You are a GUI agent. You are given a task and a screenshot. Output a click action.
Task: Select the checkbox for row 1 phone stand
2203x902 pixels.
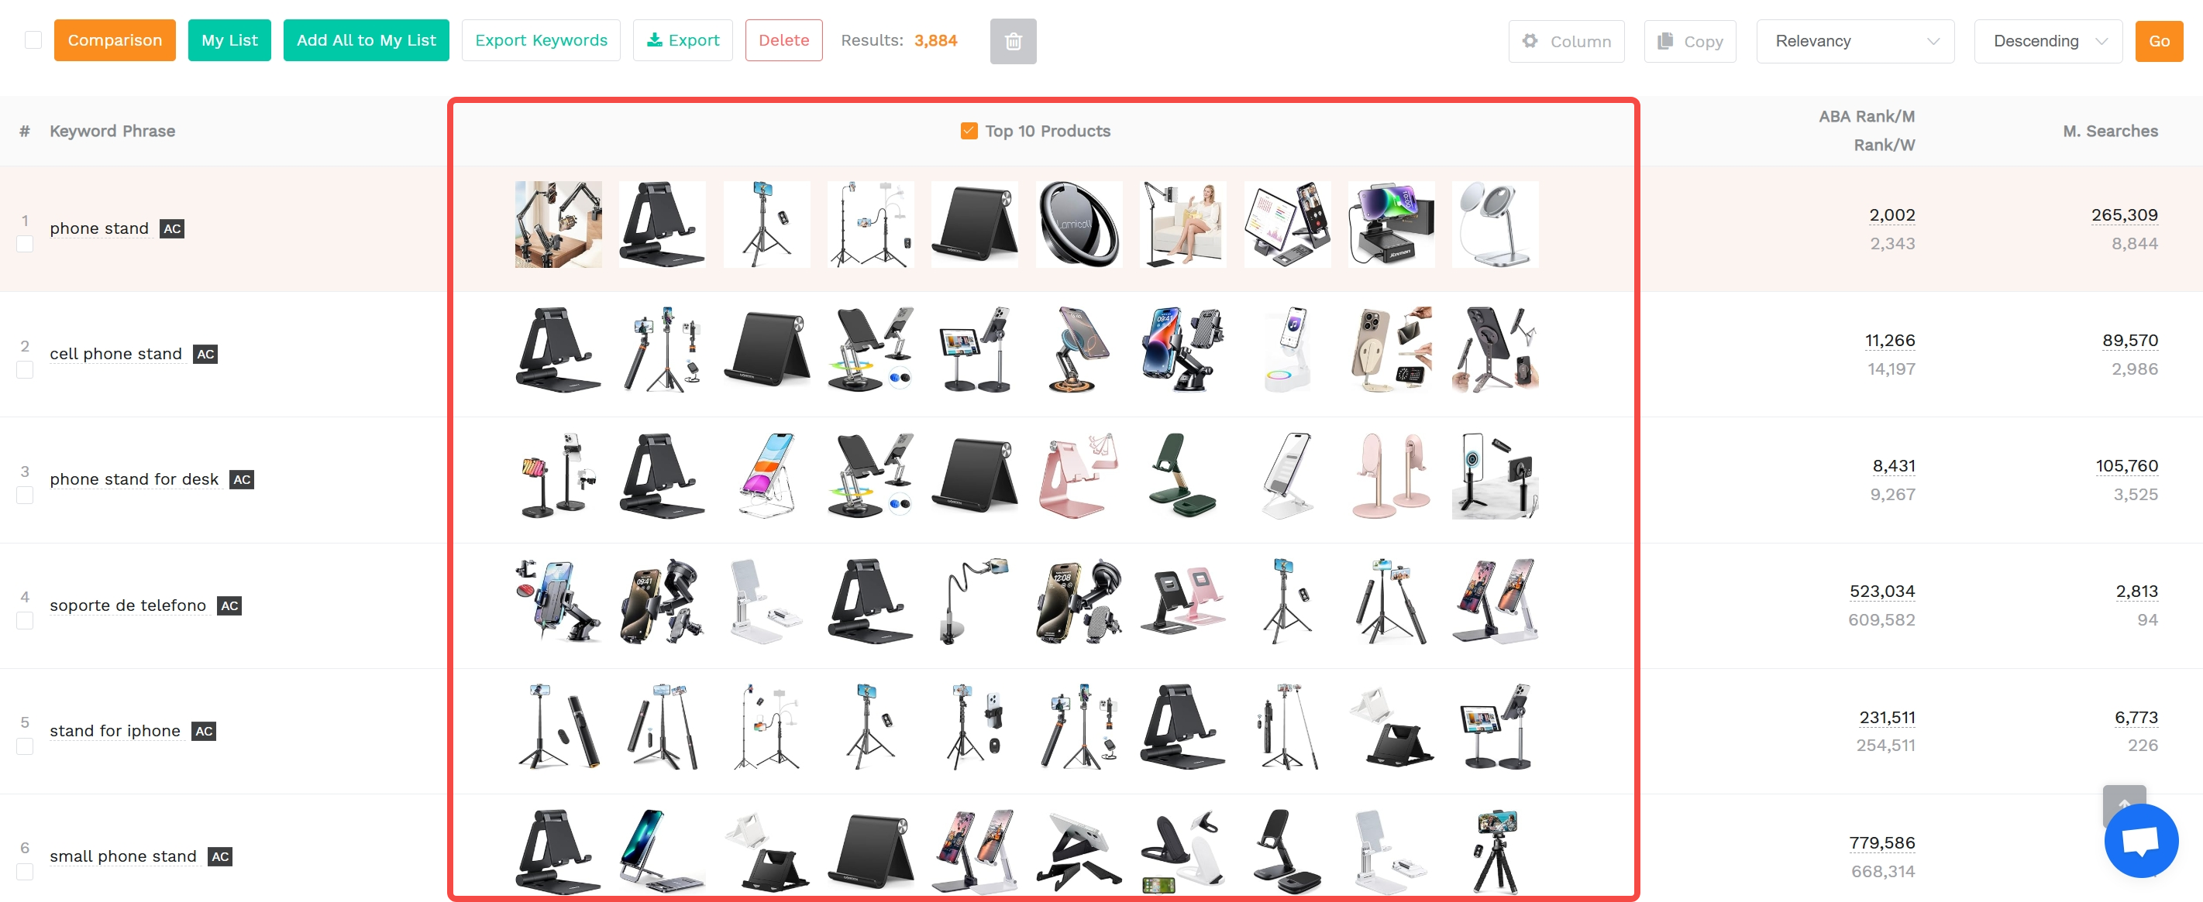coord(26,245)
